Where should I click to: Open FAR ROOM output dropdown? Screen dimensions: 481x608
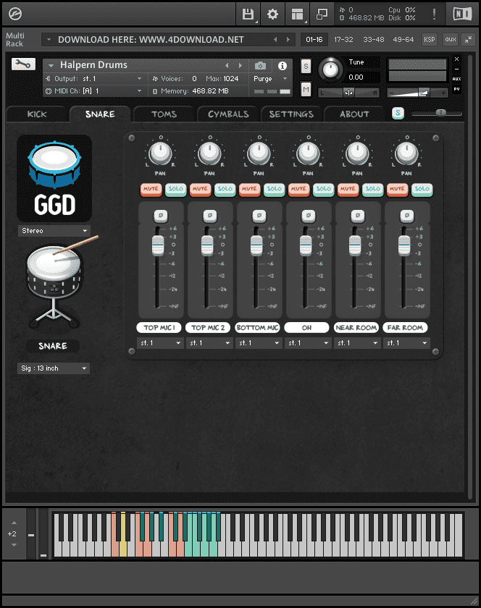(406, 343)
